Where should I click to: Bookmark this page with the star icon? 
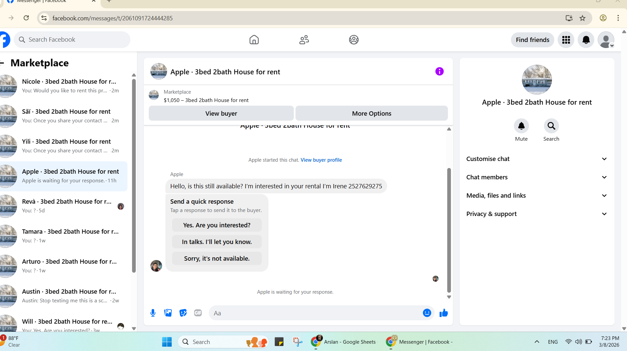pos(583,18)
